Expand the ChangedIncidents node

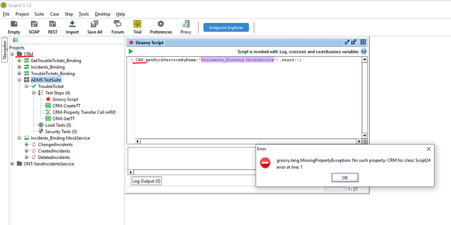[27, 144]
